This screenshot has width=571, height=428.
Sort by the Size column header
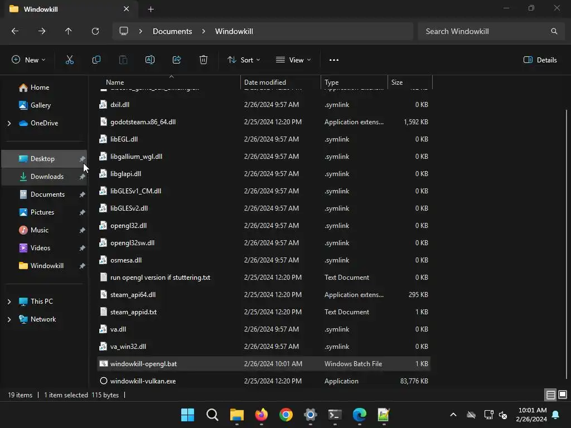click(x=410, y=82)
